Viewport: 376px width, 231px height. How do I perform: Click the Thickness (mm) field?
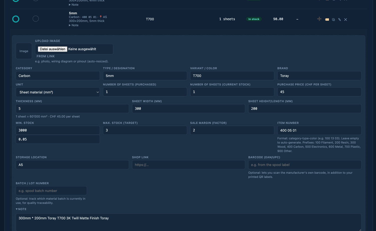[x=72, y=109]
